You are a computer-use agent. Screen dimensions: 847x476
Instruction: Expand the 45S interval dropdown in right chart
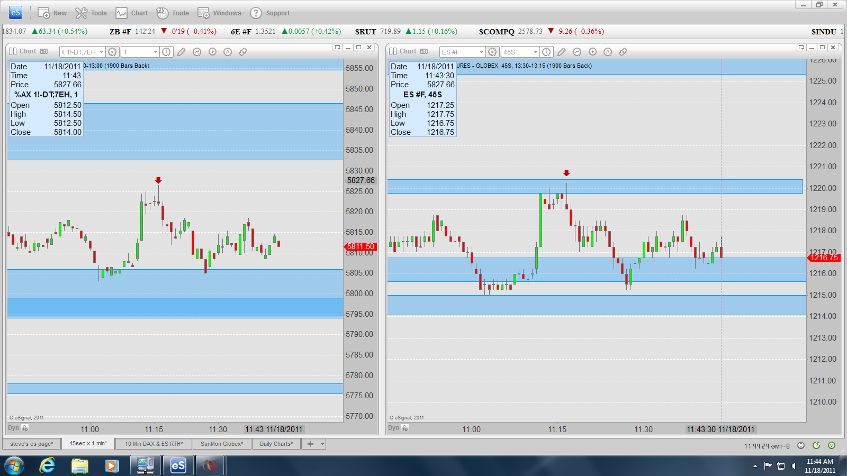click(535, 52)
